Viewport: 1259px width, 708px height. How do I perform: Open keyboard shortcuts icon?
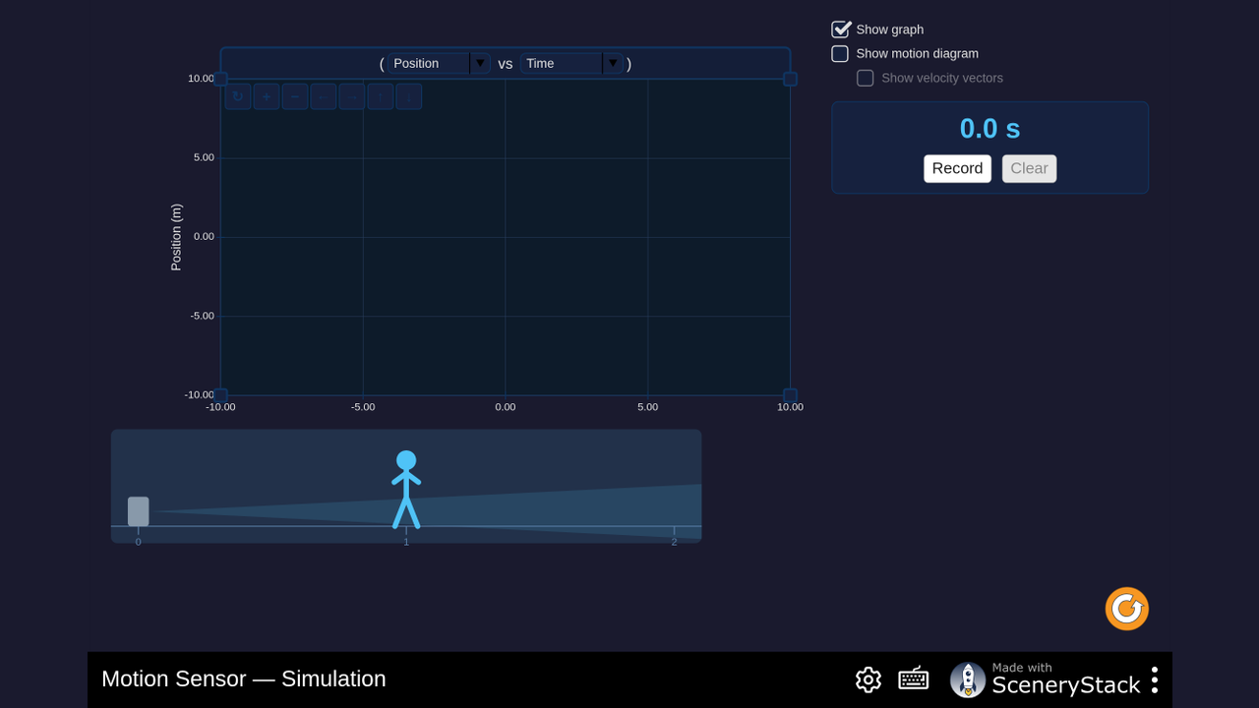(914, 679)
